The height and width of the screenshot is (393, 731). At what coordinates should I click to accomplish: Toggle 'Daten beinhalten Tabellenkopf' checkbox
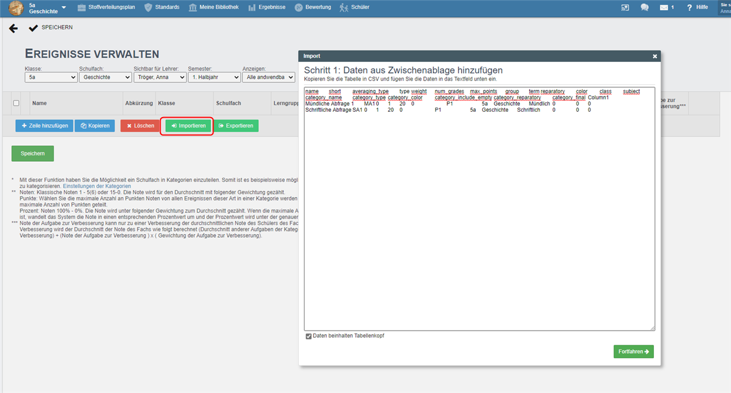point(309,336)
